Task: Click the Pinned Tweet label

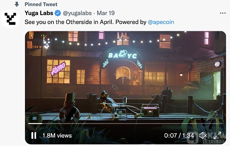Action: pyautogui.click(x=41, y=4)
